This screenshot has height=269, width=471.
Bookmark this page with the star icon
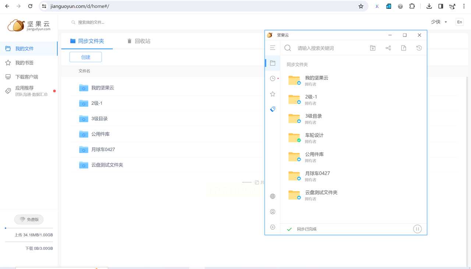pos(361,6)
